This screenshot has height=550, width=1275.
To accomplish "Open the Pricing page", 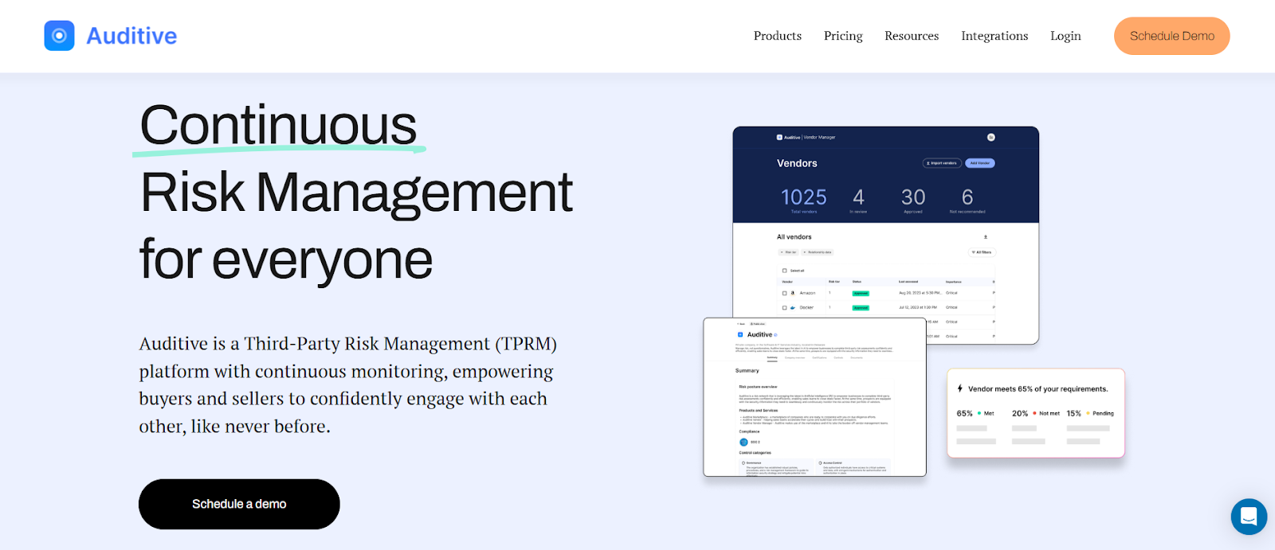I will coord(843,36).
